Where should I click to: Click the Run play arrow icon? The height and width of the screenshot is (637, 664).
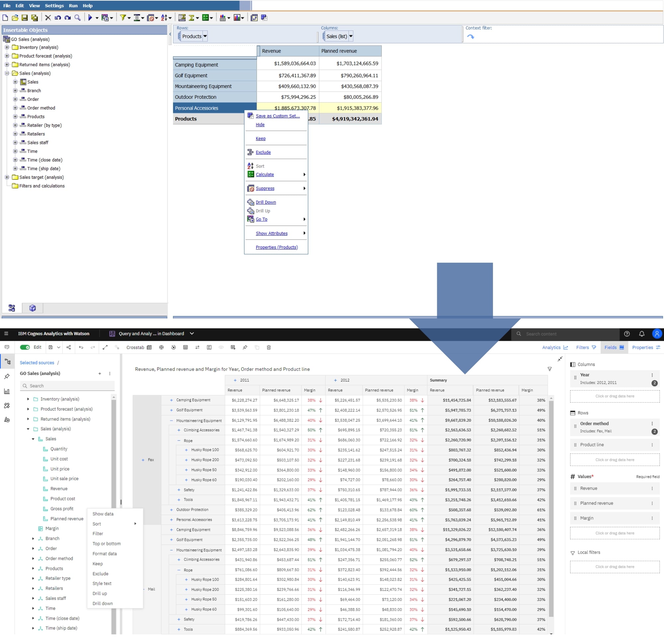coord(90,18)
